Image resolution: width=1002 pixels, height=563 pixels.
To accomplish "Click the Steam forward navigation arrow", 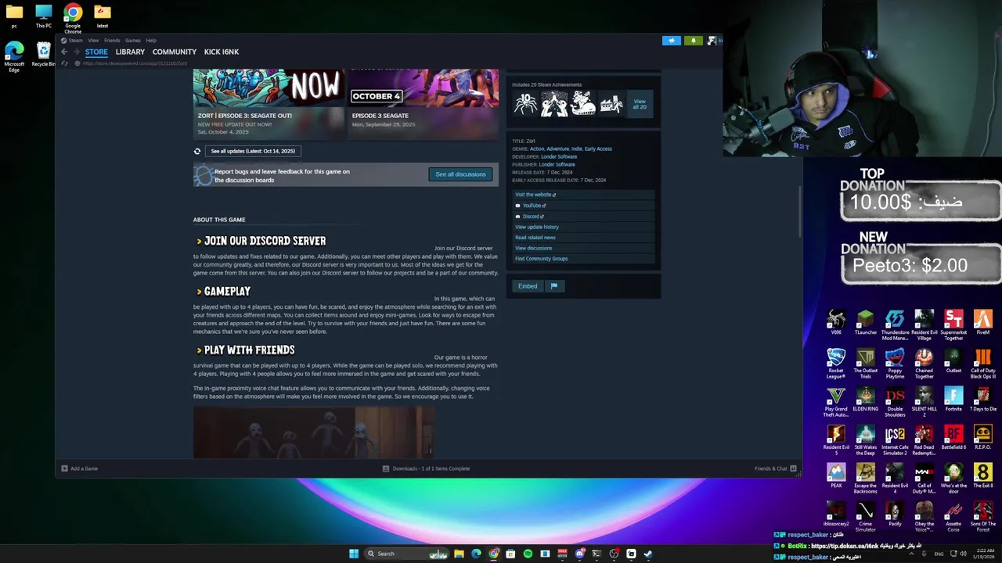I will pos(76,52).
